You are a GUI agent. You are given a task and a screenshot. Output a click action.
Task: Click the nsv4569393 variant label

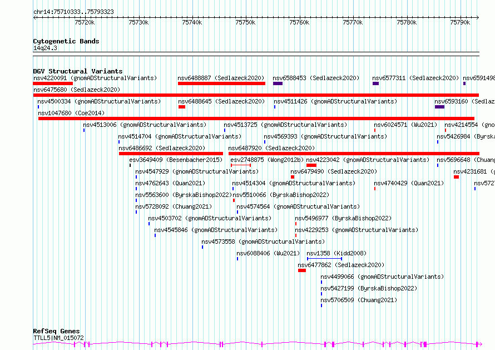coord(325,136)
